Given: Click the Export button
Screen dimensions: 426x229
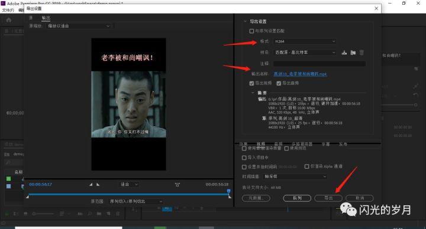Looking at the screenshot, I should click(x=328, y=198).
